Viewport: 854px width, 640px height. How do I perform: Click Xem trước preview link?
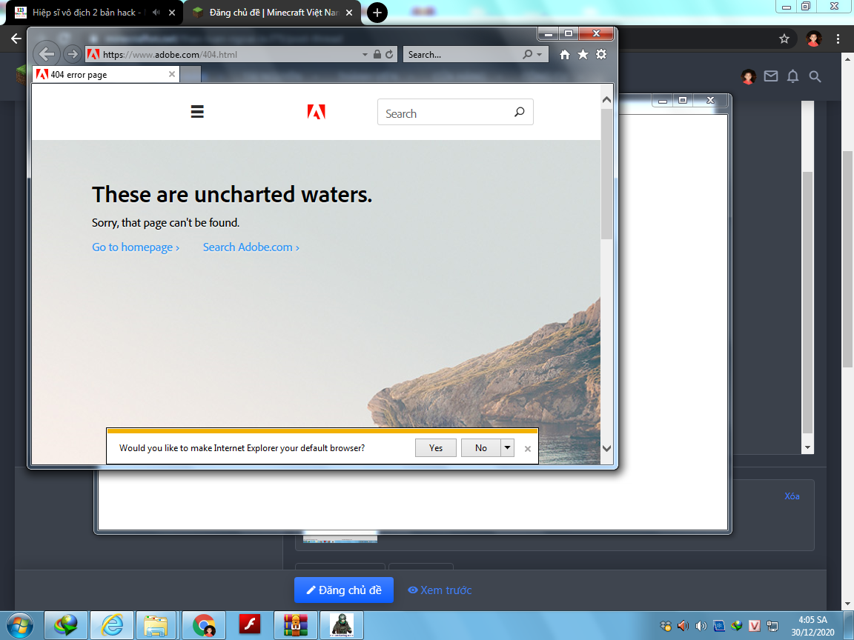(440, 590)
